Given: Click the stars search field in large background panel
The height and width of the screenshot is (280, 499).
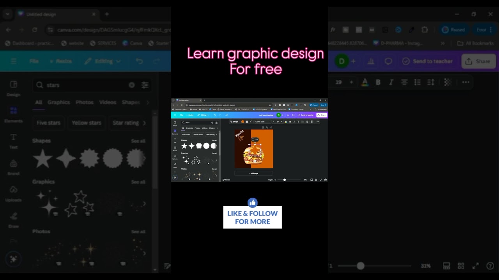Looking at the screenshot, I should pyautogui.click(x=93, y=85).
